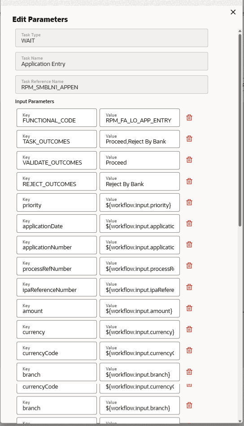Edit the ${workflow.input.currency} value field
This screenshot has height=426, width=244.
click(139, 330)
